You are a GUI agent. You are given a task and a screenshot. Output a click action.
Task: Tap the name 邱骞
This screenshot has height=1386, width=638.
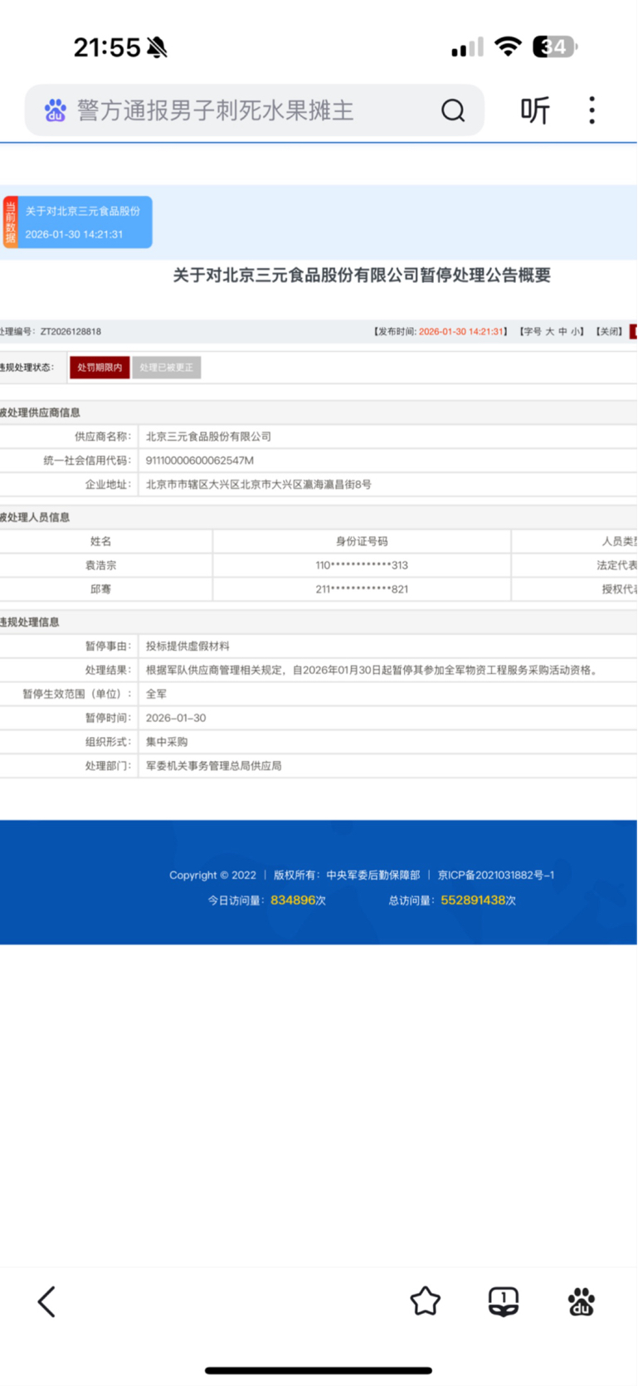tap(100, 589)
